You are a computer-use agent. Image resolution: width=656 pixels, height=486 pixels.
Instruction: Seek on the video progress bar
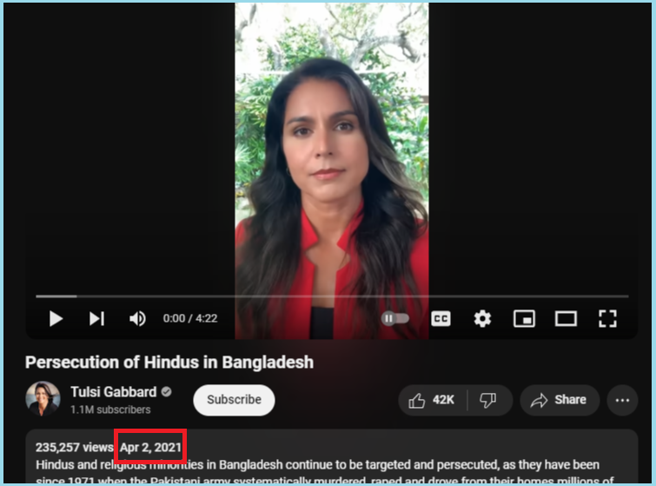click(332, 296)
